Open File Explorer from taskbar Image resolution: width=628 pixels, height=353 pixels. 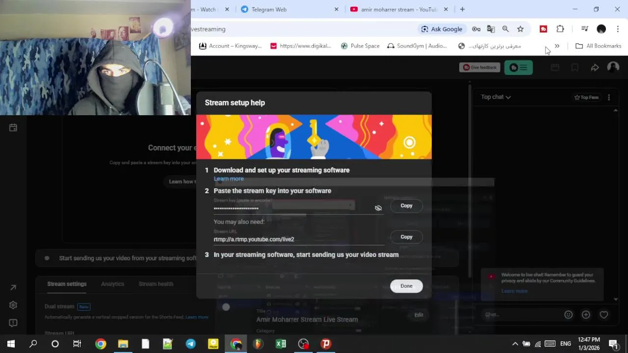click(x=123, y=344)
